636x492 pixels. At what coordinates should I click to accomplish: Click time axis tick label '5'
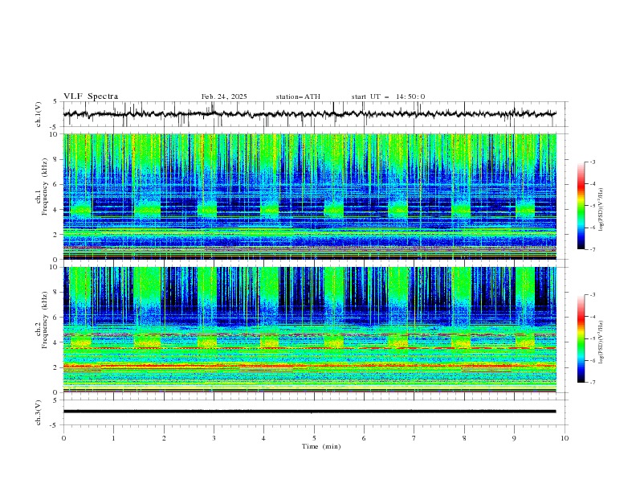tap(314, 438)
